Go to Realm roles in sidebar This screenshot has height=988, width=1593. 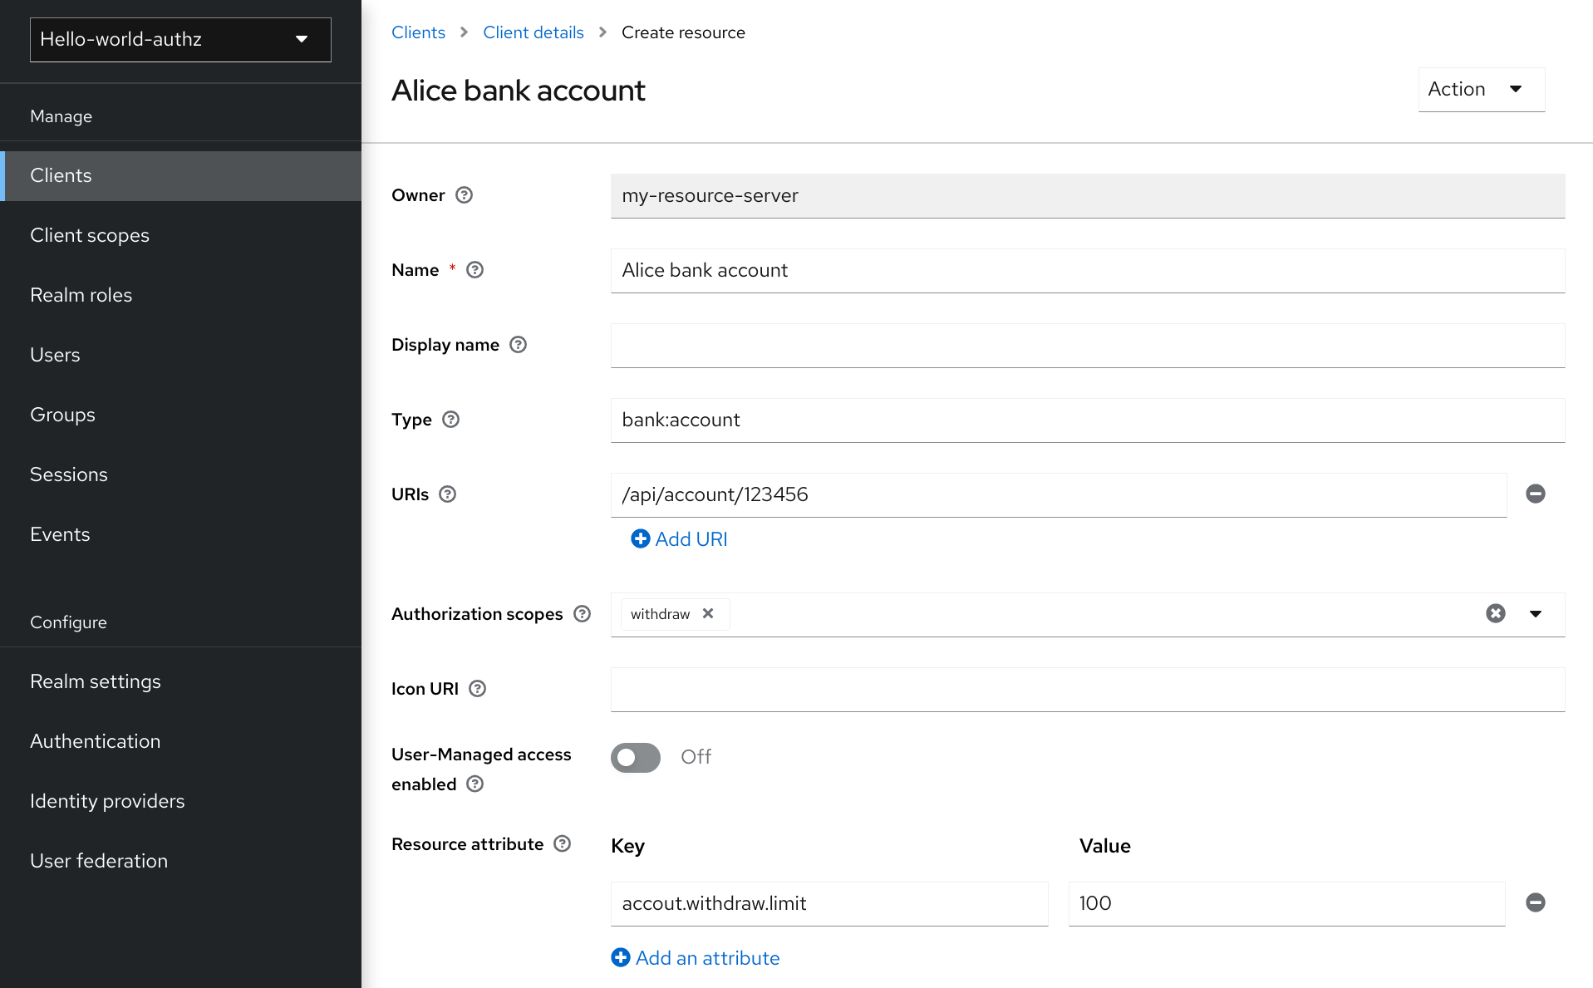click(x=81, y=295)
